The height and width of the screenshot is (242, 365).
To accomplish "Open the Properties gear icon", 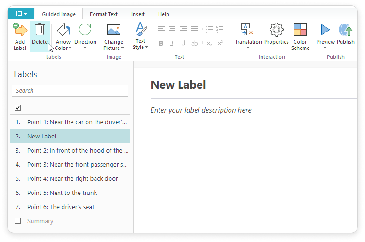I will click(276, 31).
